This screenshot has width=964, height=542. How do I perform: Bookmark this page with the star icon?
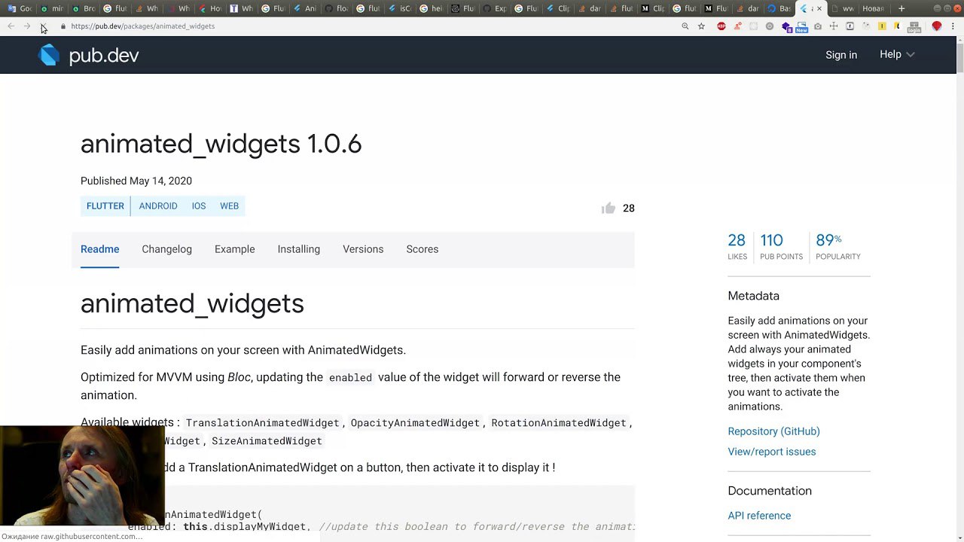pos(701,26)
